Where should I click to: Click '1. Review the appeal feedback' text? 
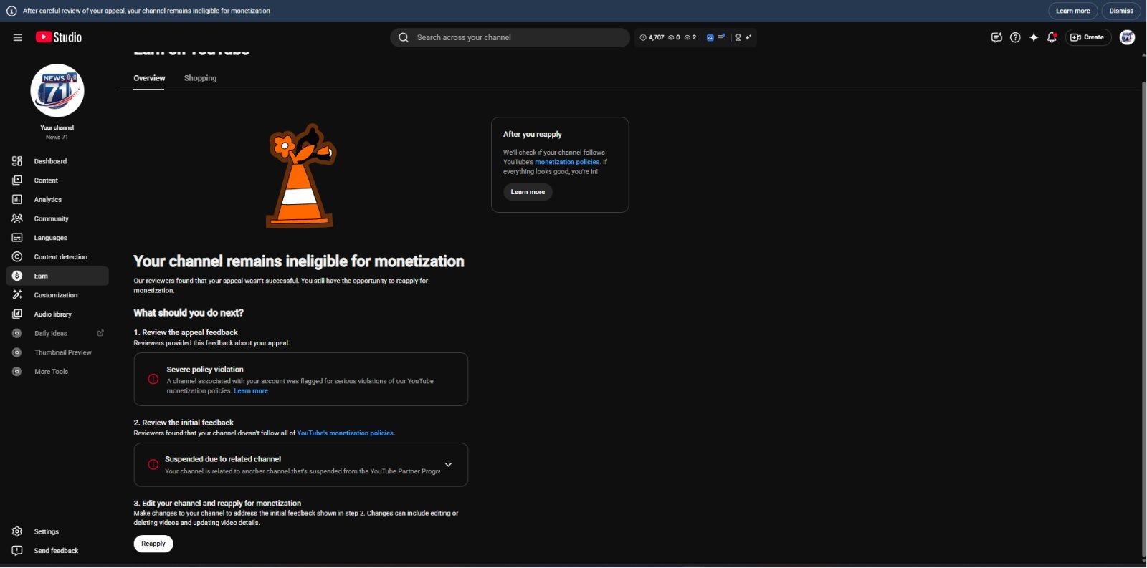coord(186,332)
